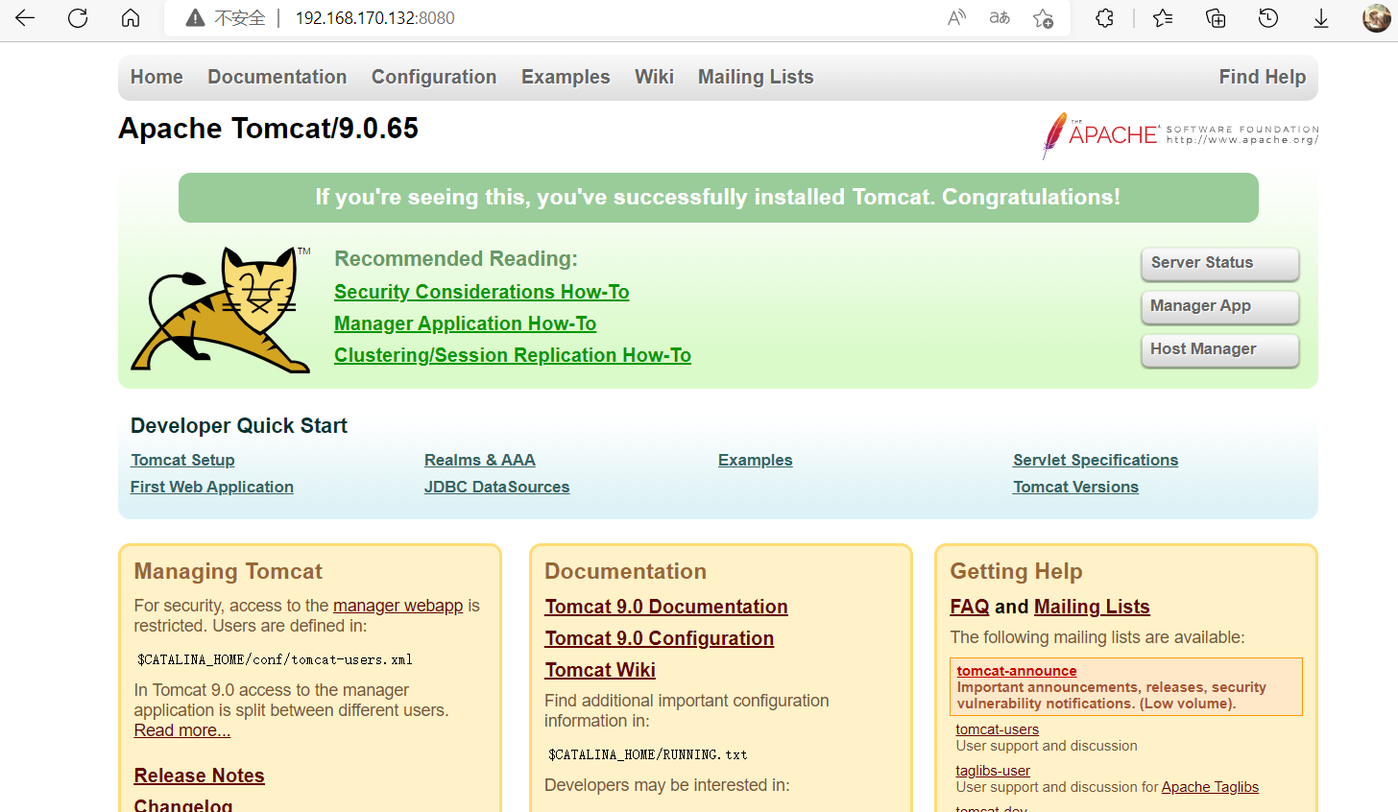This screenshot has height=812, width=1398.
Task: Open the Release Notes link
Action: 199,776
